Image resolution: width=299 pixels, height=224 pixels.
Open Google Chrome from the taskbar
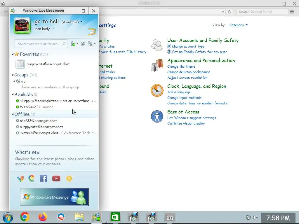click(25, 217)
